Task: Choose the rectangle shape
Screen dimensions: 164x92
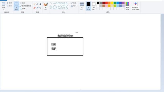Action: pyautogui.click(x=59, y=3)
